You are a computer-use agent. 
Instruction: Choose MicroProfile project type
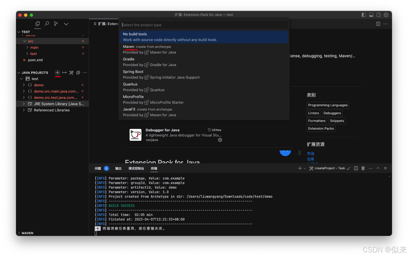tap(204, 100)
